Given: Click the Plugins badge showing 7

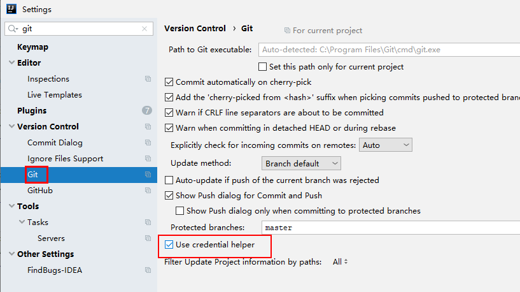Looking at the screenshot, I should click(x=147, y=110).
